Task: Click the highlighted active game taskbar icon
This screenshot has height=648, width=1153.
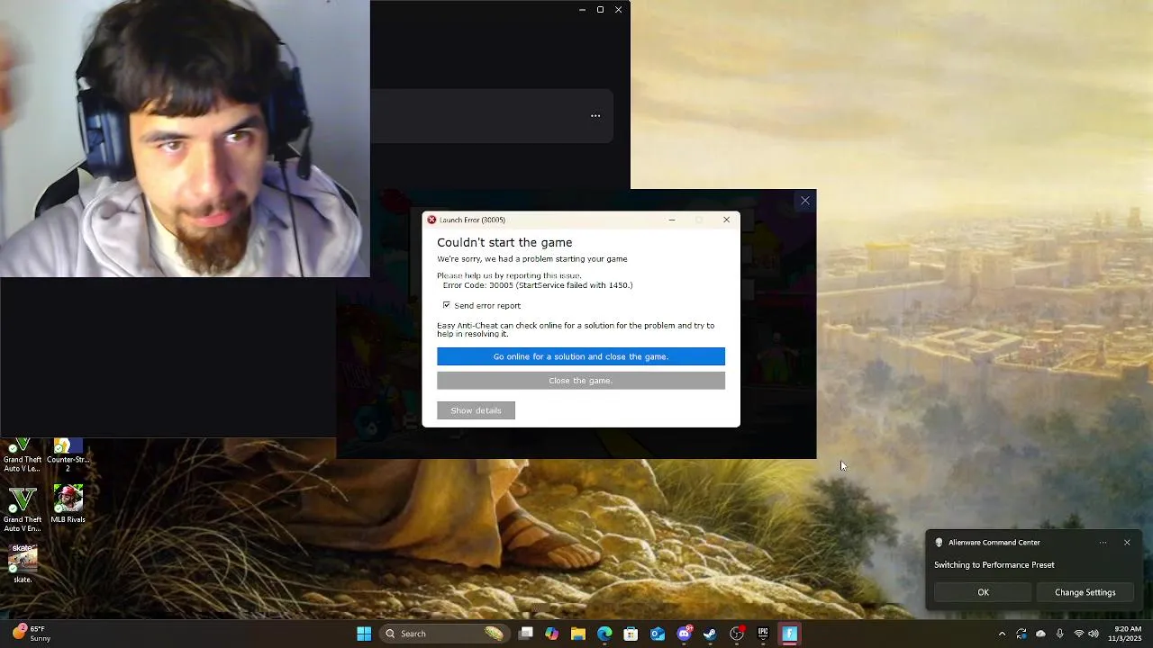Action: 789,634
